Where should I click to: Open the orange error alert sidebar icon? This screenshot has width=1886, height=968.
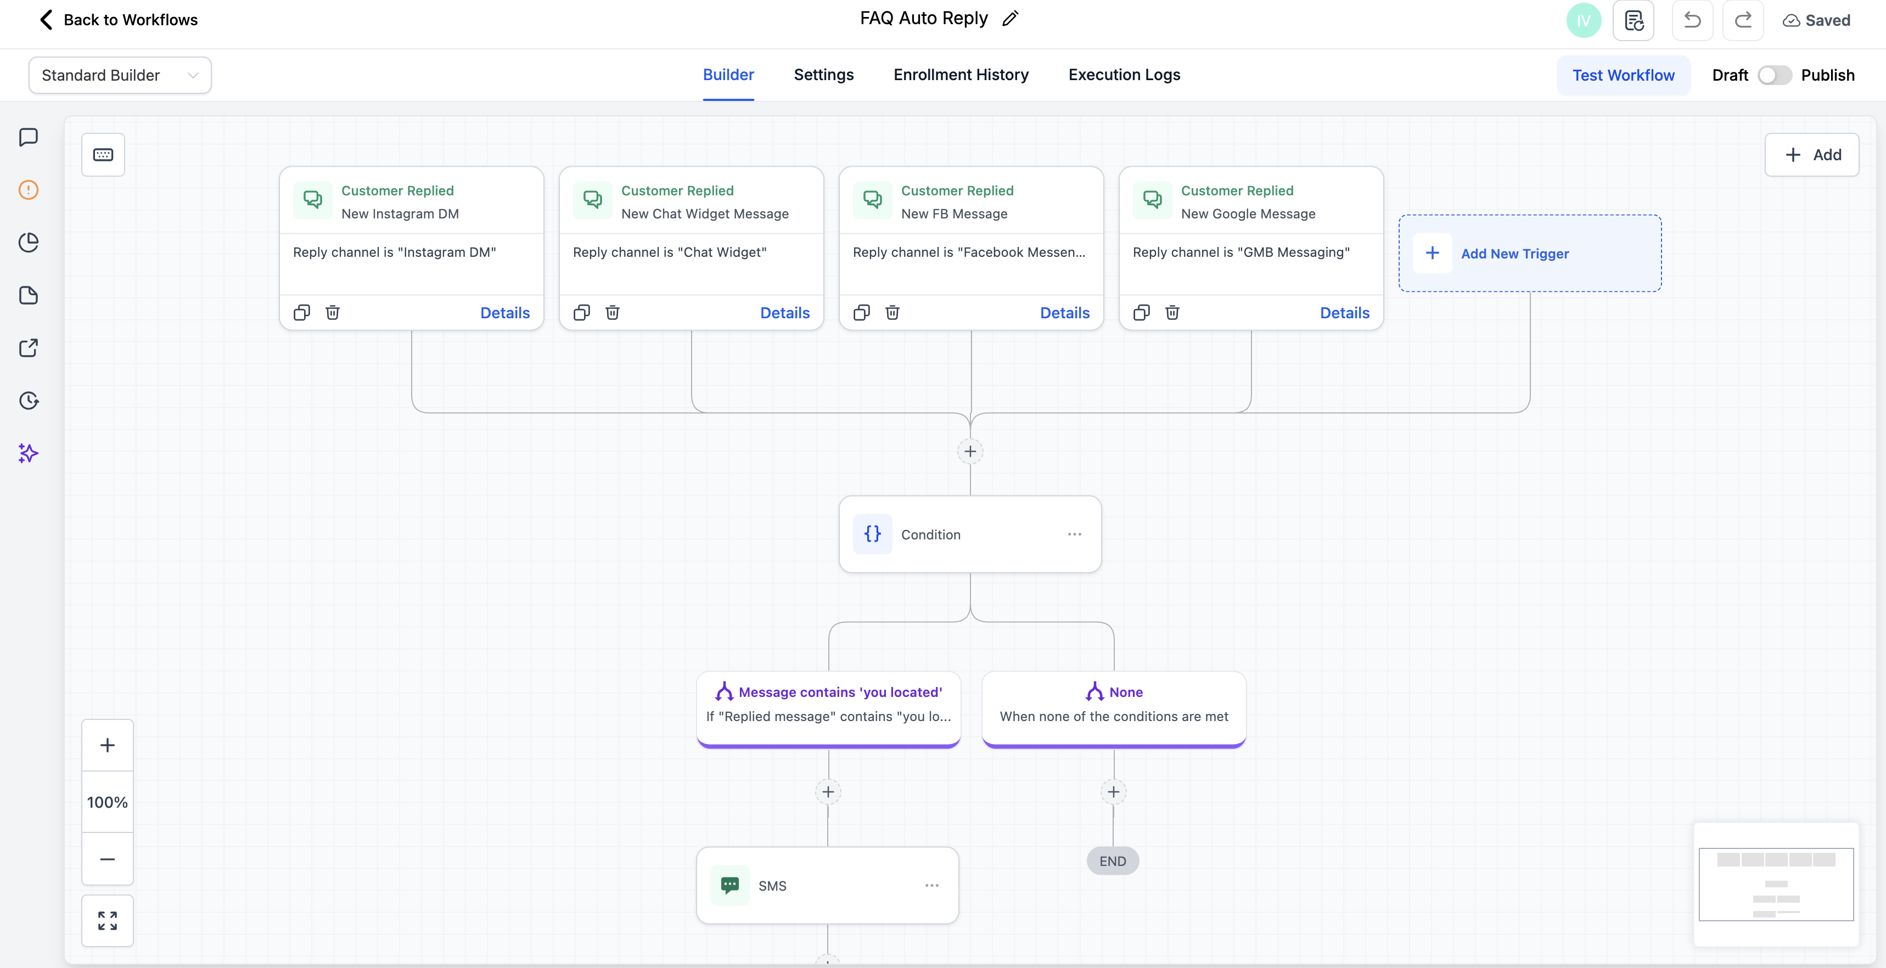(29, 190)
